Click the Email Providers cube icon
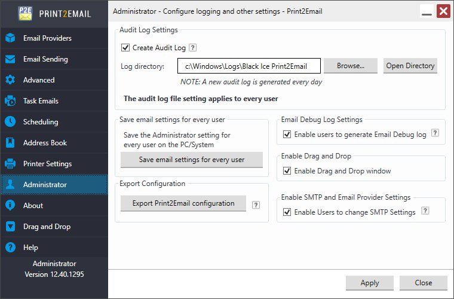 point(10,38)
